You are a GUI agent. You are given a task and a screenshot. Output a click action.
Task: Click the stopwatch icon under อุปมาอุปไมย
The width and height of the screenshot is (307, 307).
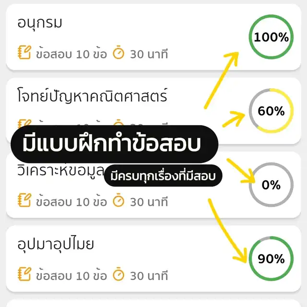point(118,275)
